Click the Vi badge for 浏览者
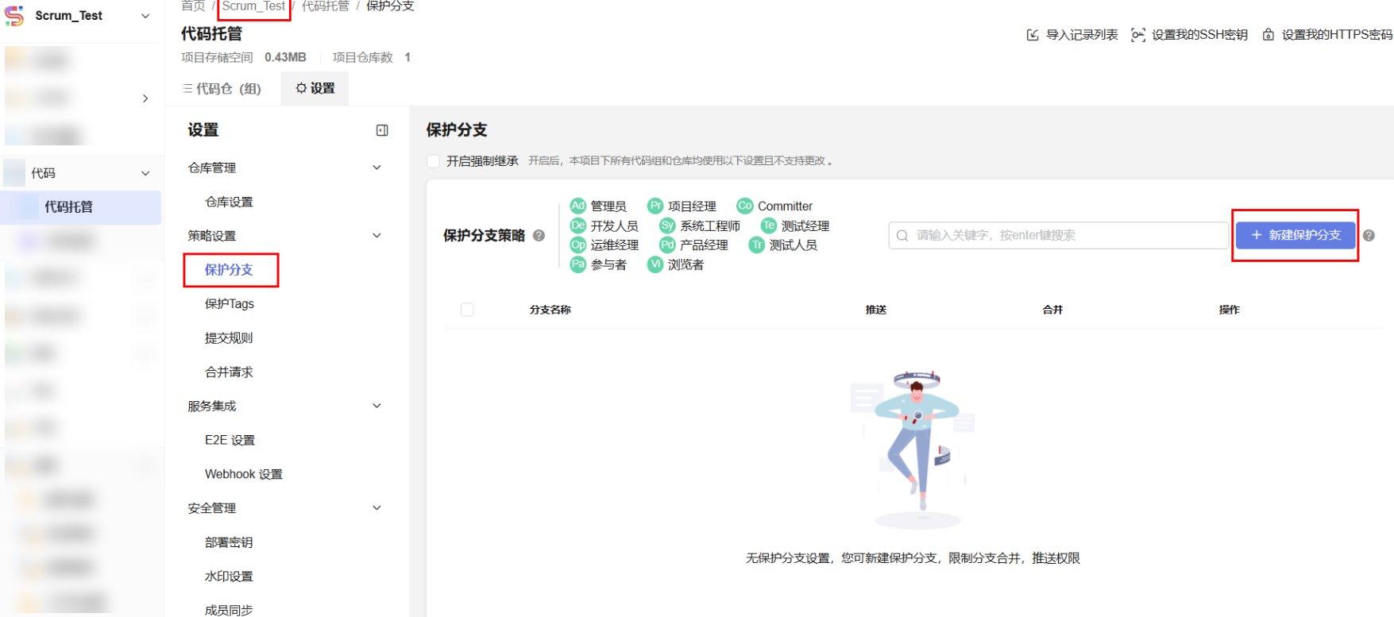This screenshot has width=1394, height=617. coord(655,264)
